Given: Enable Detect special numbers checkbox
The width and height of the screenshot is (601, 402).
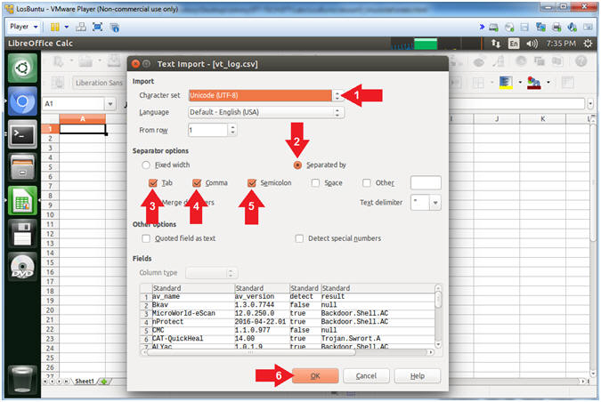Looking at the screenshot, I should 299,238.
